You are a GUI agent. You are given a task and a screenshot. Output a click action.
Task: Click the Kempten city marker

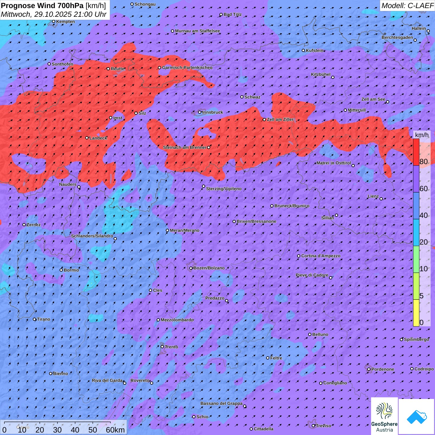click(x=54, y=22)
